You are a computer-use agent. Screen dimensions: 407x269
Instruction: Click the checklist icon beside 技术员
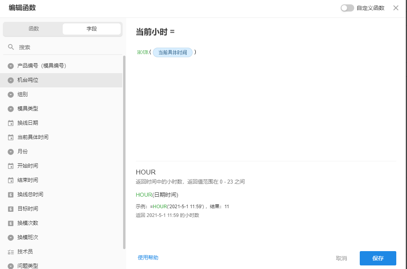(11, 252)
